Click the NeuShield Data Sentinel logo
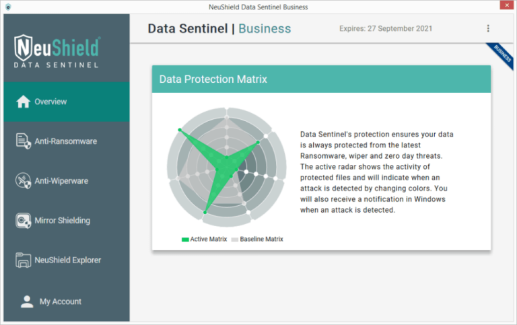 click(x=57, y=51)
